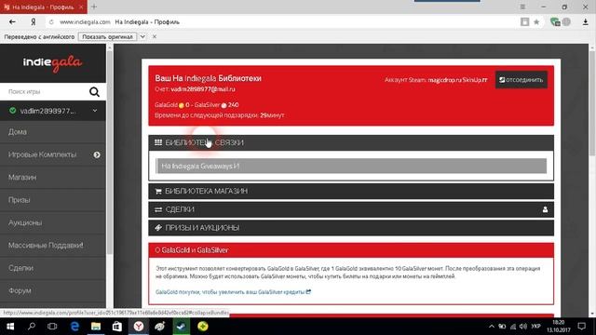Image resolution: width=596 pixels, height=335 pixels.
Task: Expand the vadim2898977 account dropdown
Action: click(x=95, y=111)
